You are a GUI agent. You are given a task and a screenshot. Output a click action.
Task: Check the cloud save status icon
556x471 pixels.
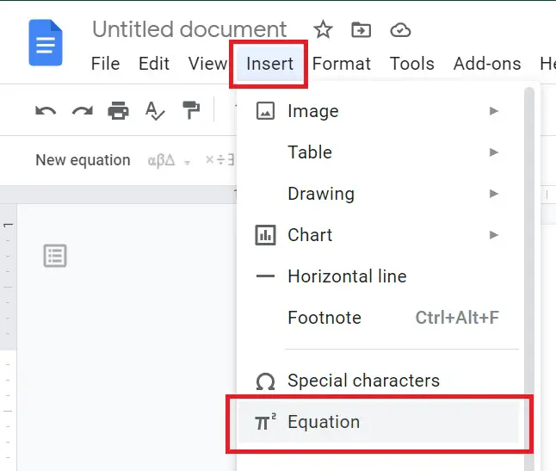tap(400, 30)
